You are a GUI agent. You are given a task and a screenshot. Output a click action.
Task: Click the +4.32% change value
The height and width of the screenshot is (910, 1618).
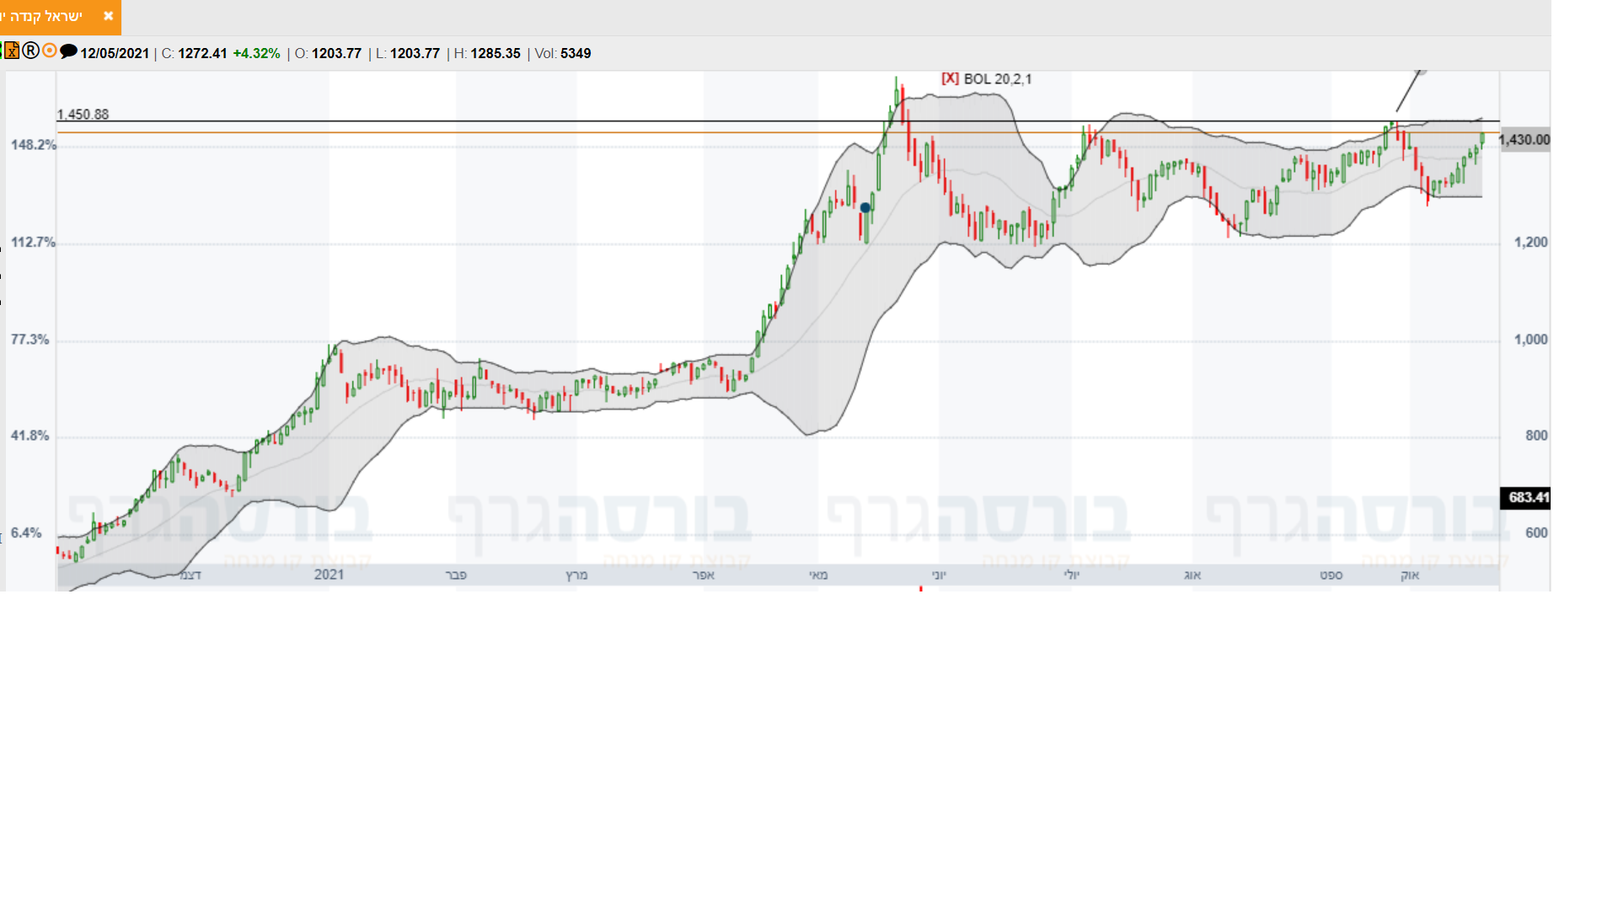coord(256,53)
